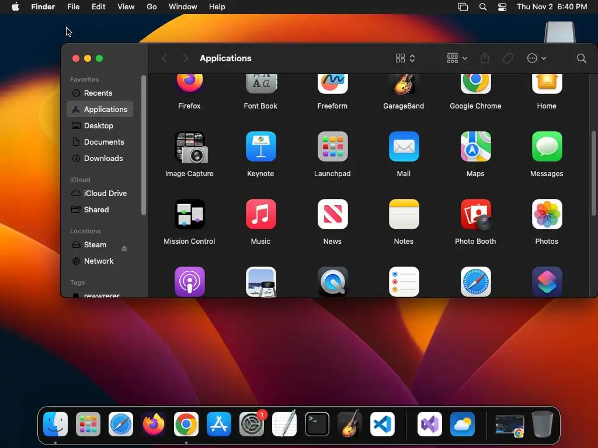
Task: Open the Window menu
Action: point(183,7)
